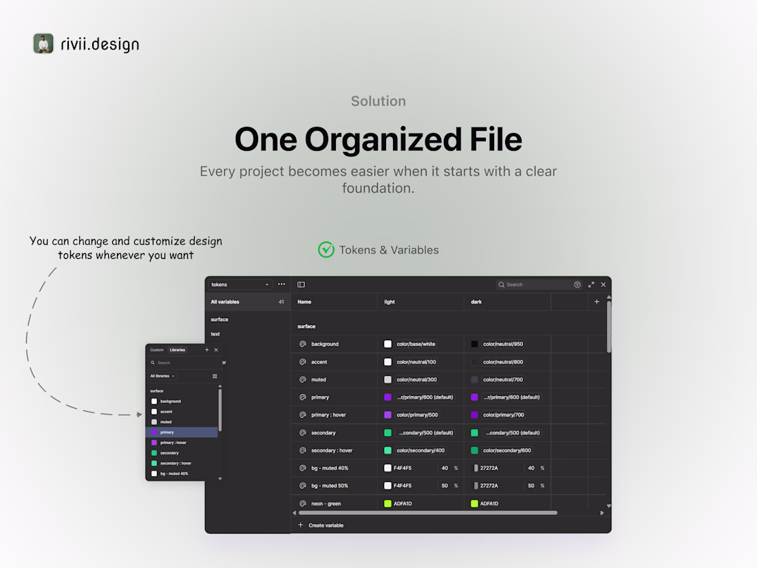The height and width of the screenshot is (568, 757).
Task: Click color type icon of bg - muted 40% row
Action: pyautogui.click(x=303, y=468)
